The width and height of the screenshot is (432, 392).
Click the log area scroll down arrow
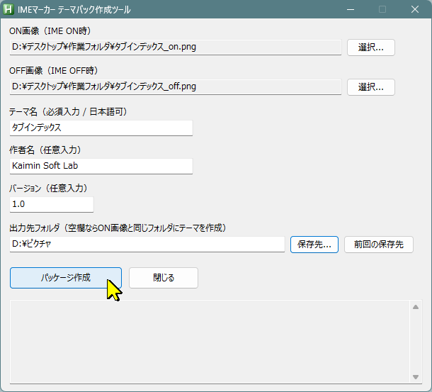click(x=416, y=377)
